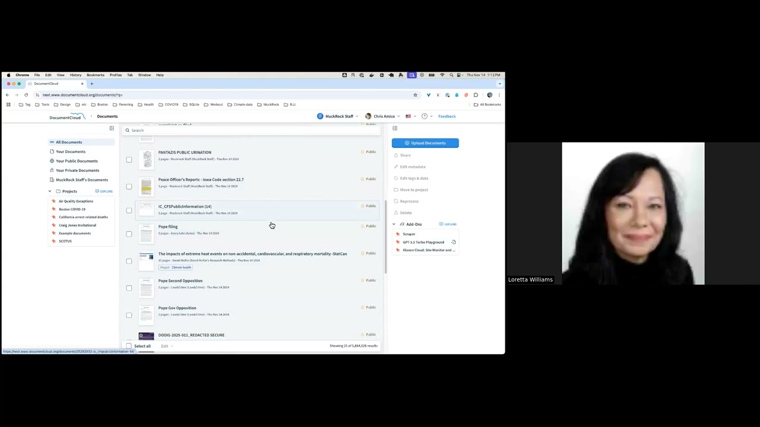Click EXPLORE next to Projects
Viewport: 760px width, 427px height.
(104, 192)
